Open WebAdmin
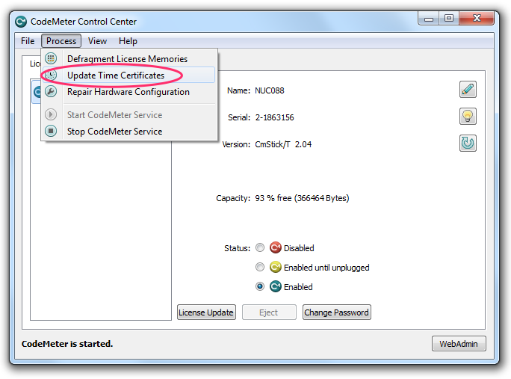This screenshot has width=511, height=379. point(459,344)
